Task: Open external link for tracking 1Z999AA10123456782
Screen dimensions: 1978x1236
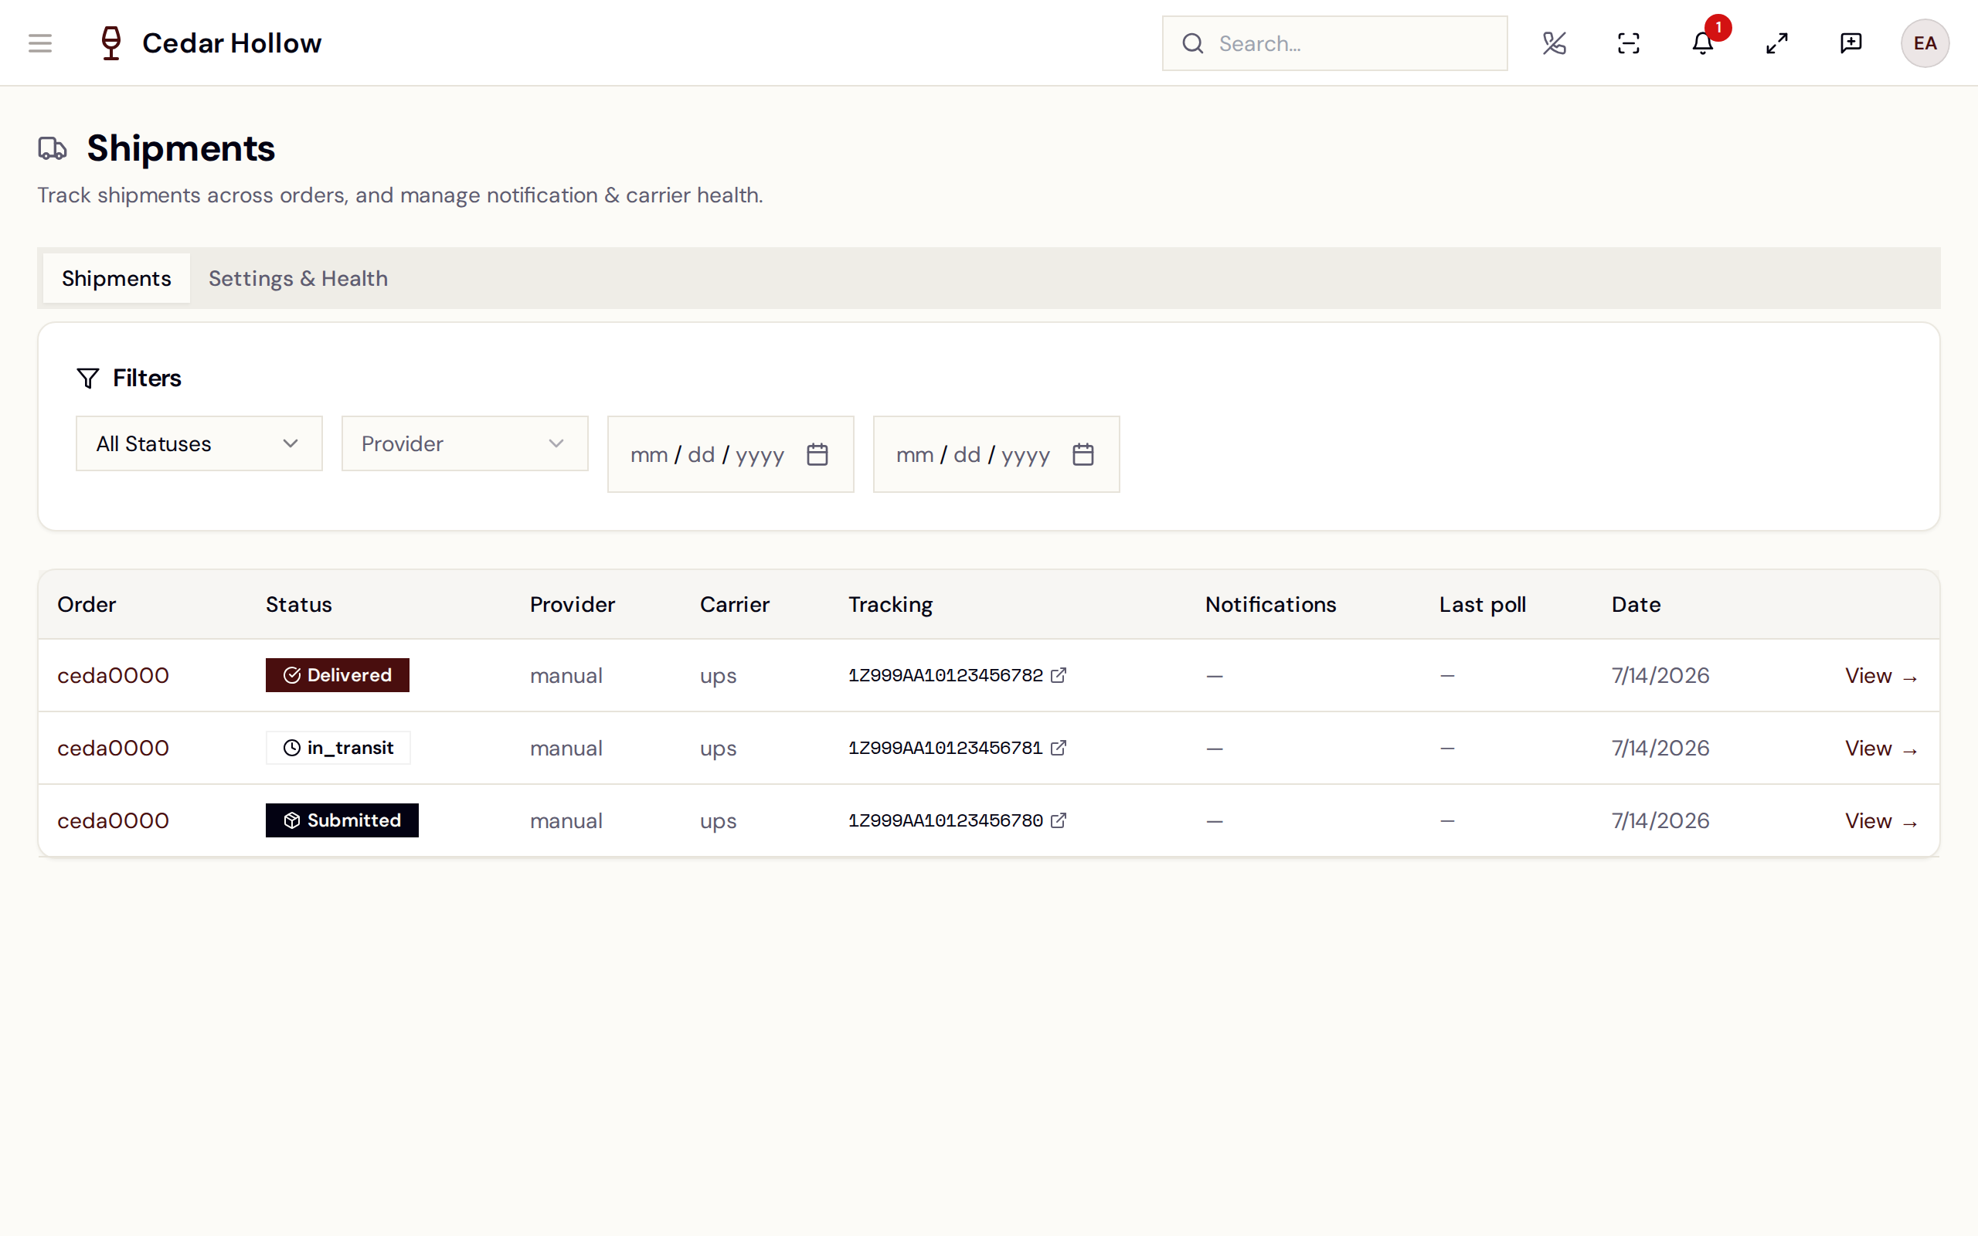Action: pos(1058,675)
